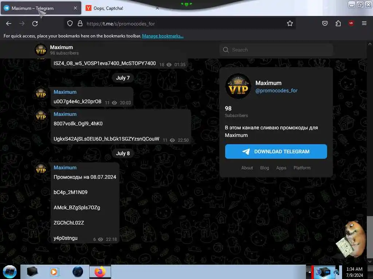Viewport: 373px width, 279px height.
Task: Click the large VIP avatar in info card
Action: coord(238,86)
